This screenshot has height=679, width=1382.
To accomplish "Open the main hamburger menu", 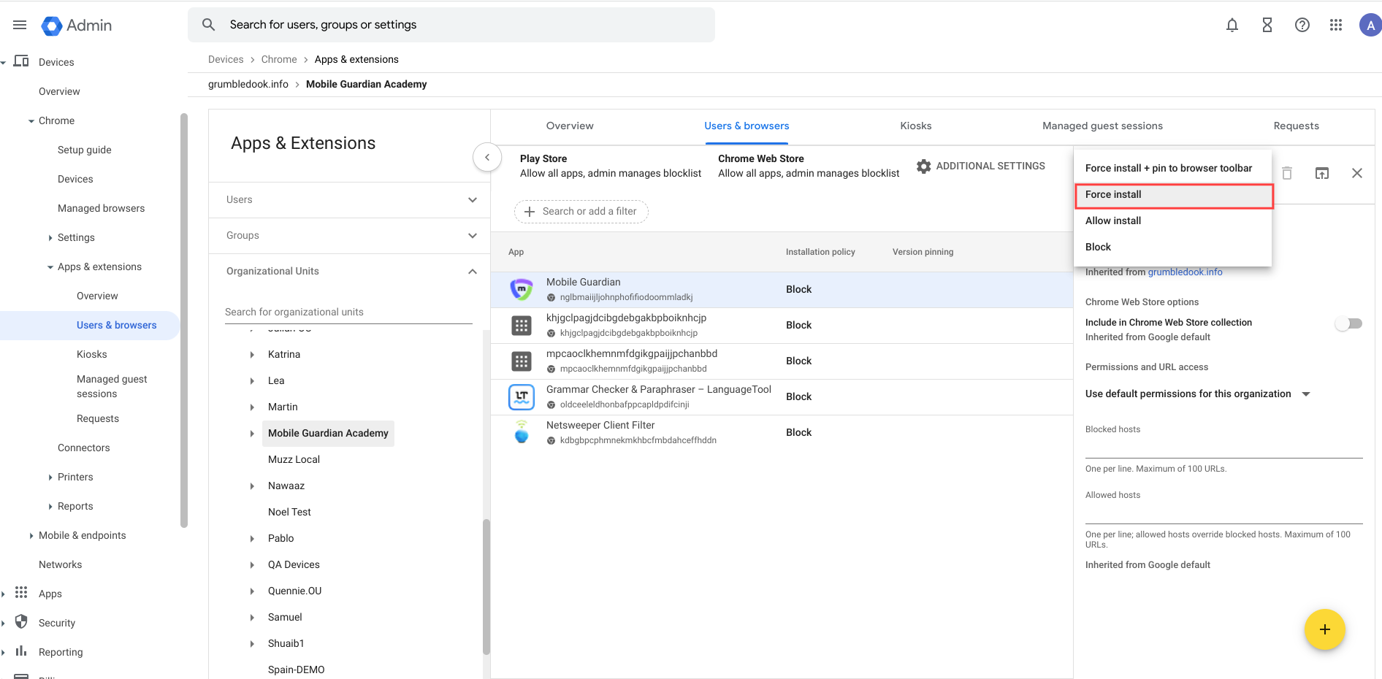I will pyautogui.click(x=20, y=25).
